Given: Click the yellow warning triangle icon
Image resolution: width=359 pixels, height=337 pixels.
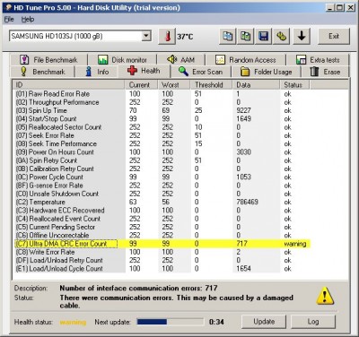Looking at the screenshot, I should point(325,296).
